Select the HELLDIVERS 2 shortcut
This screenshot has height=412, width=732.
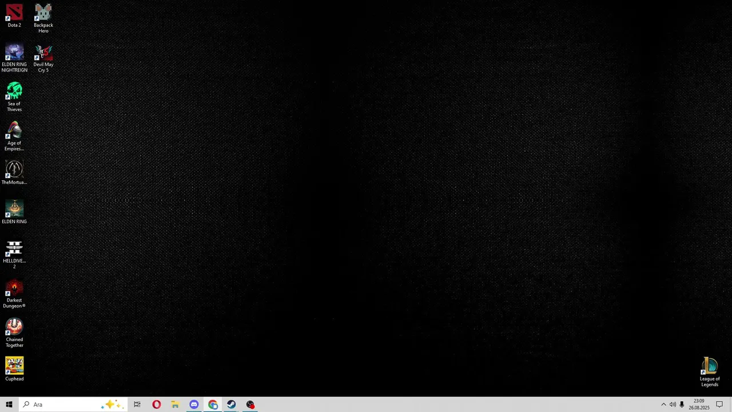point(14,255)
